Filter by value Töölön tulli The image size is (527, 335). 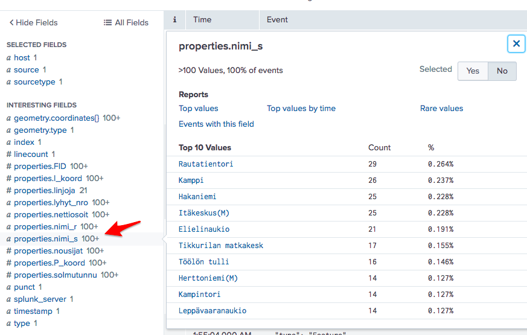tap(203, 262)
